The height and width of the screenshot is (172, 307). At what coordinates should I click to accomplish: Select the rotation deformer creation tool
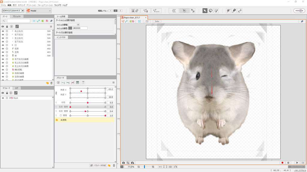coord(184,11)
